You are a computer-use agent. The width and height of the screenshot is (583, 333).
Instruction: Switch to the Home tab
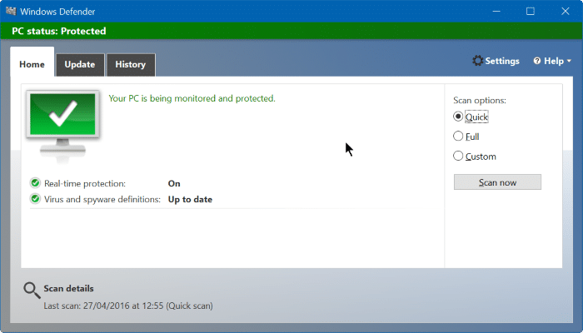tap(32, 62)
